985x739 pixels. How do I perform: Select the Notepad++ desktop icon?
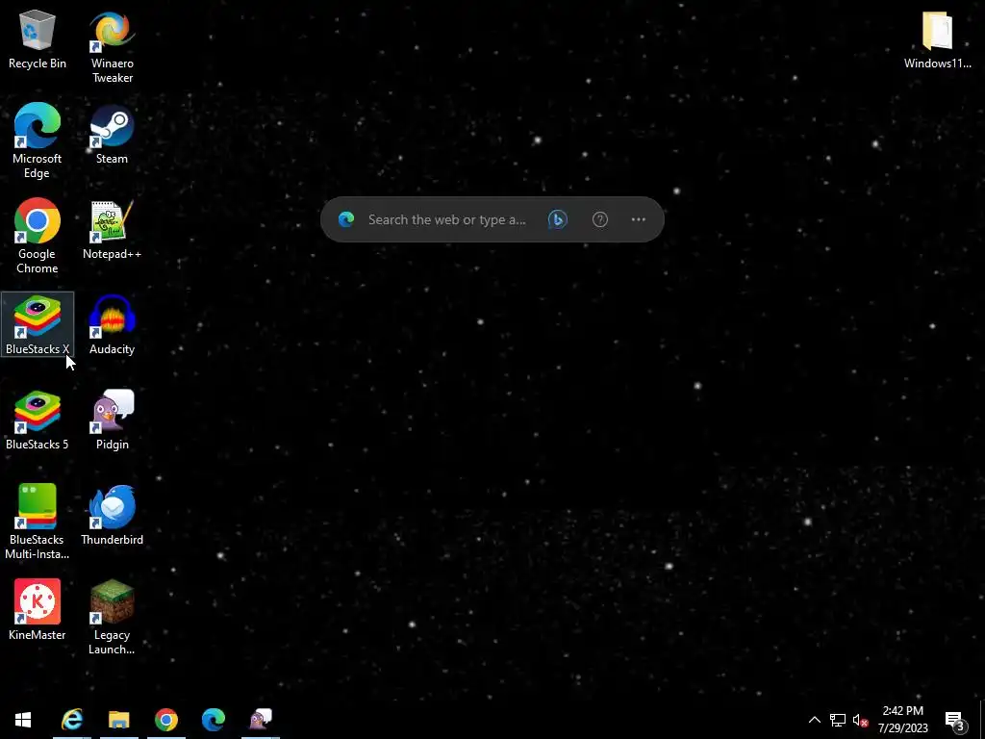pyautogui.click(x=112, y=229)
